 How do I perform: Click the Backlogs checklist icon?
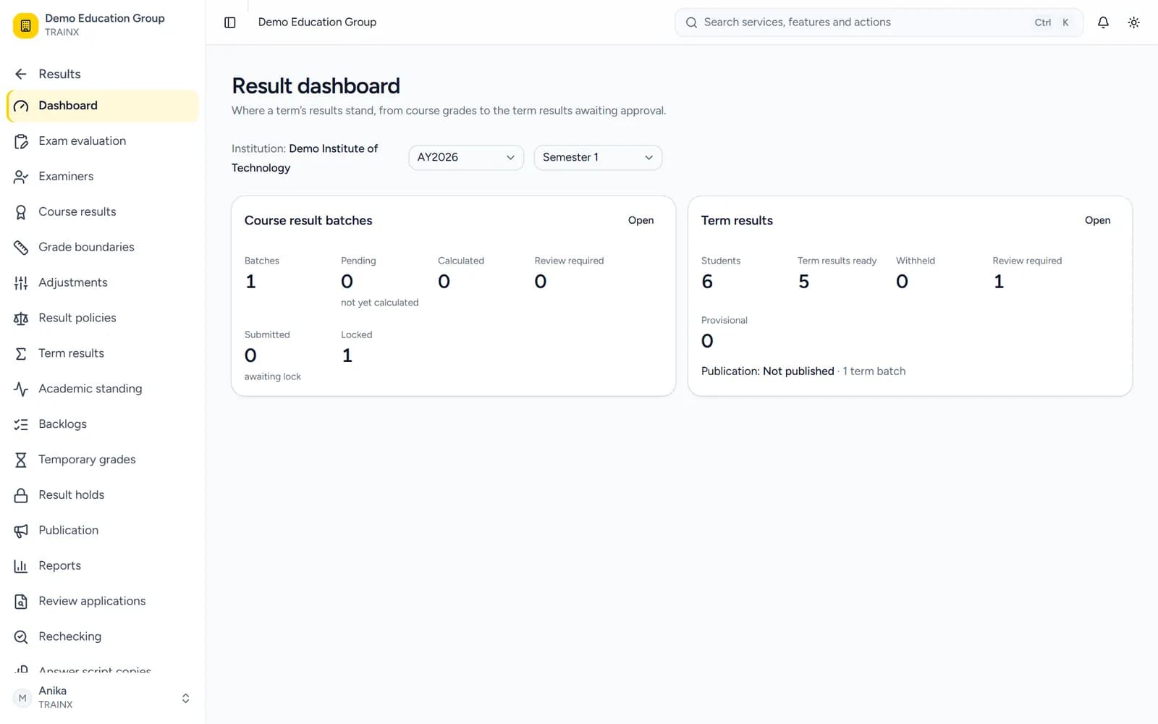coord(21,424)
